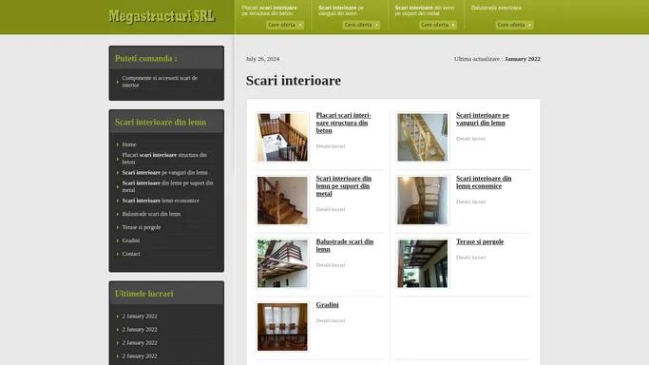Click Detalii lucrari under Terase si pergole
The height and width of the screenshot is (365, 649).
[470, 258]
